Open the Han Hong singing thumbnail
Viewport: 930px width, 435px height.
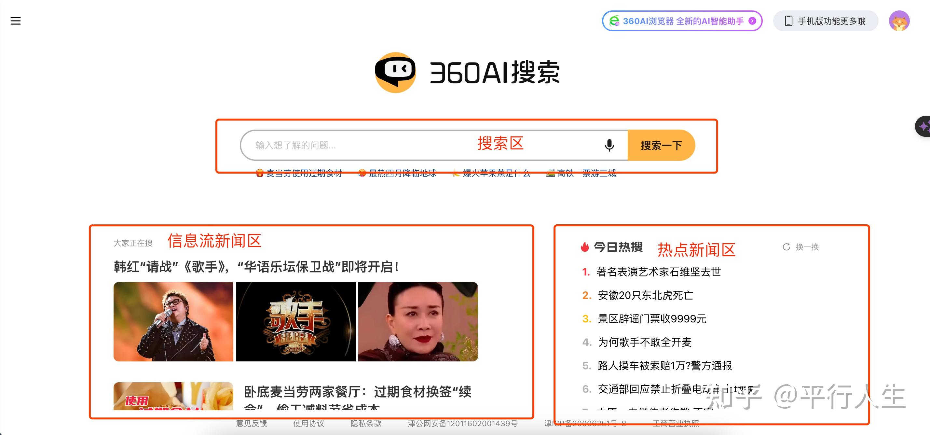[x=173, y=322]
